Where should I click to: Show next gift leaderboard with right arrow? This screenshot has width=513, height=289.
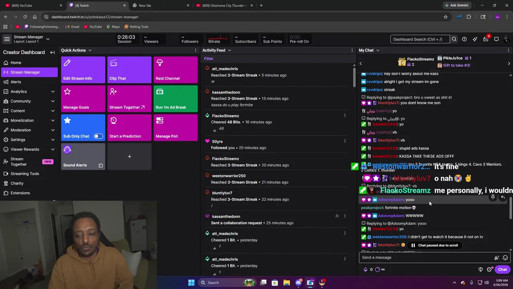pyautogui.click(x=509, y=63)
